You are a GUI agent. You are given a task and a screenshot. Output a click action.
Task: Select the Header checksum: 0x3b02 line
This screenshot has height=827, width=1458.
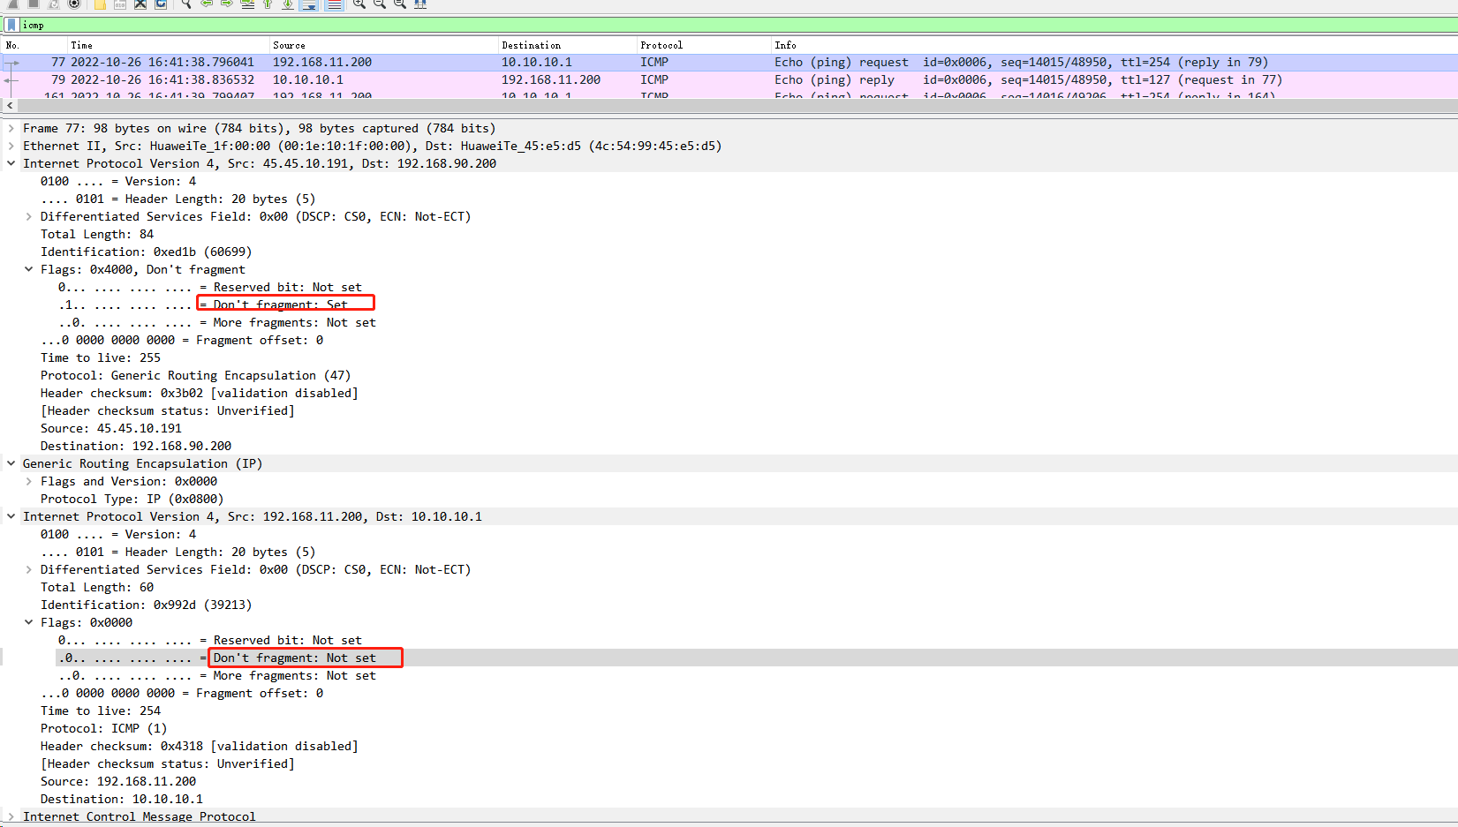tap(200, 393)
